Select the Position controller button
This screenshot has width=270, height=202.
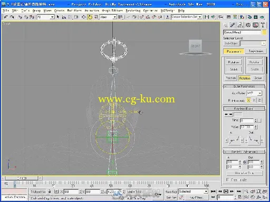pos(231,78)
